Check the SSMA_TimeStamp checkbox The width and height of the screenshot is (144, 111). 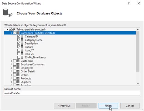pyautogui.click(x=19, y=57)
